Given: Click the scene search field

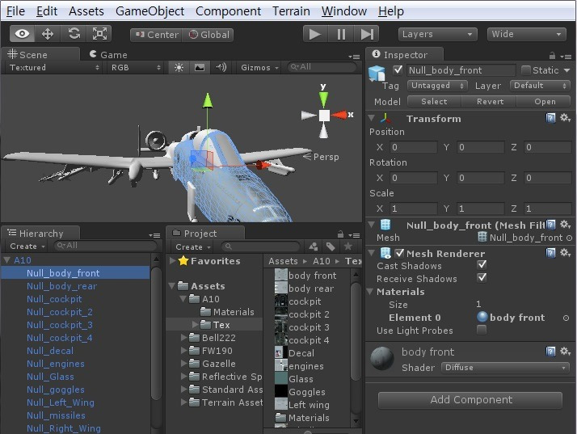Looking at the screenshot, I should click(322, 67).
